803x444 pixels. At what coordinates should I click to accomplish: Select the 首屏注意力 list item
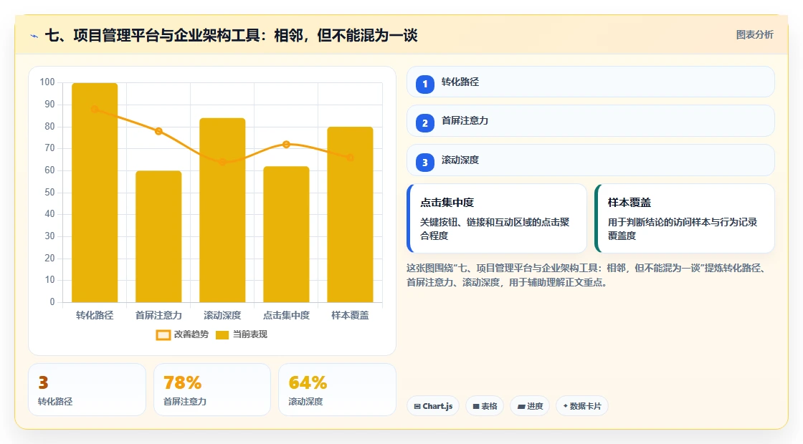tap(591, 121)
